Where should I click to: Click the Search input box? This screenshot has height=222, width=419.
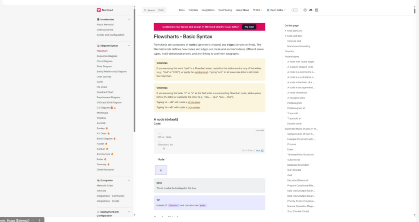[x=154, y=10]
